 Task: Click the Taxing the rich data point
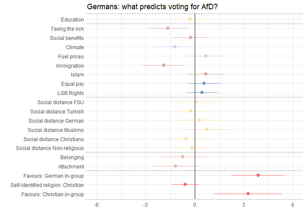[168, 28]
